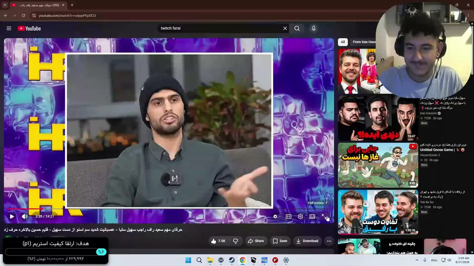Open the tab search dropdown
The width and height of the screenshot is (474, 266).
tap(4, 5)
